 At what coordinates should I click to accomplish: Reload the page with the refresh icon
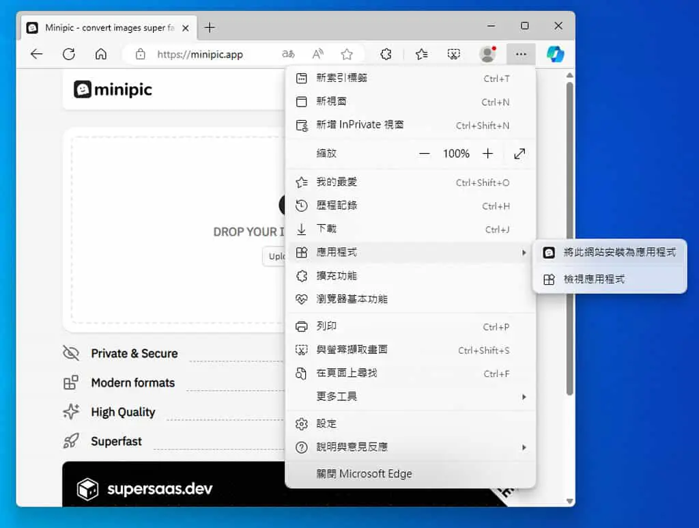coord(69,55)
